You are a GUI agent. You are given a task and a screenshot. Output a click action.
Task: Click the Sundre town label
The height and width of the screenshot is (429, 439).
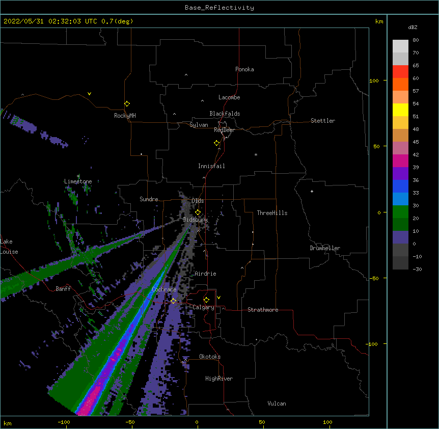149,199
